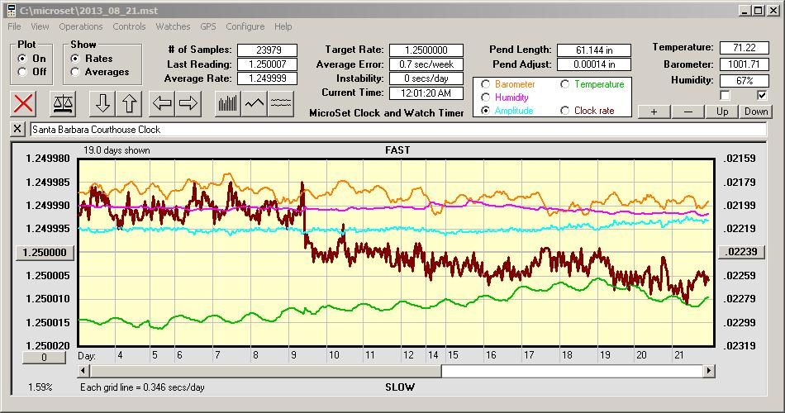Select the smoothed wavy lines icon
The height and width of the screenshot is (413, 785).
pos(280,103)
